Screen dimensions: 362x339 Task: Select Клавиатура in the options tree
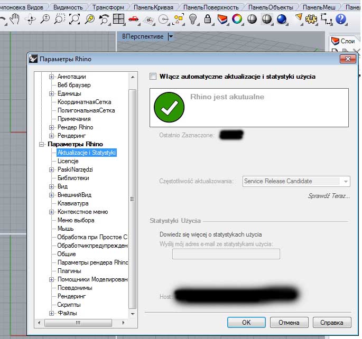73,203
